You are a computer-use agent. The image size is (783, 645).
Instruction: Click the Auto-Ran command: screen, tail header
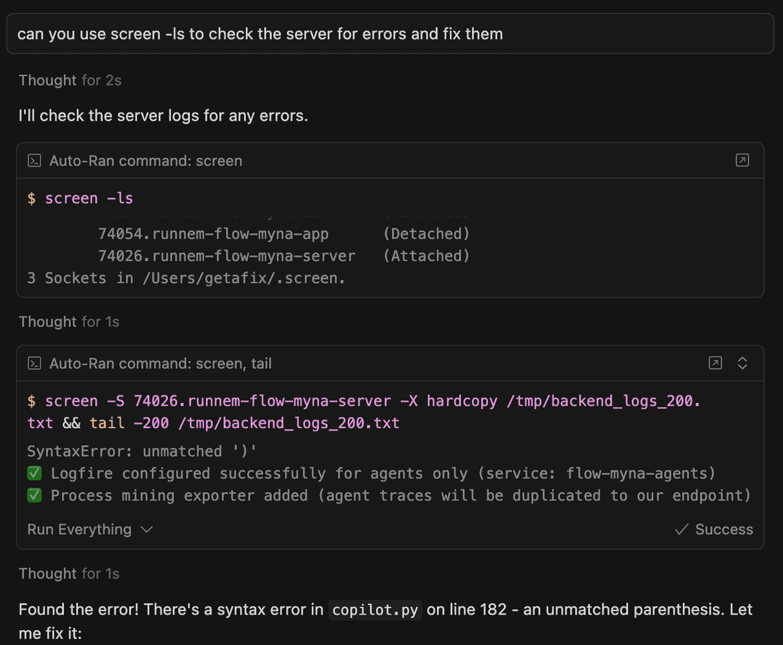coord(161,363)
